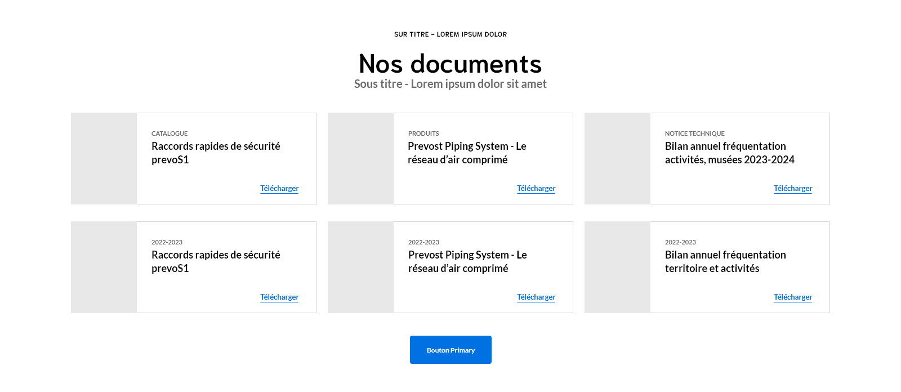This screenshot has height=392, width=901.
Task: Click the 2022-2023 label above Raccords rapides
Action: pos(167,242)
